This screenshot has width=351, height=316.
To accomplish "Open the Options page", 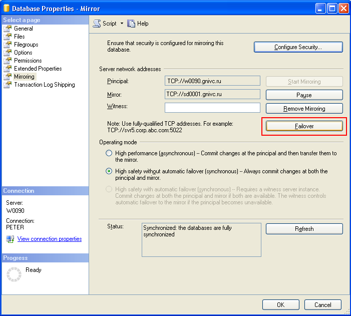I will click(23, 53).
